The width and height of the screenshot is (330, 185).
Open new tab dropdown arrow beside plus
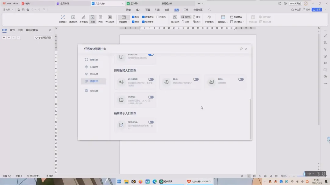coord(203,4)
